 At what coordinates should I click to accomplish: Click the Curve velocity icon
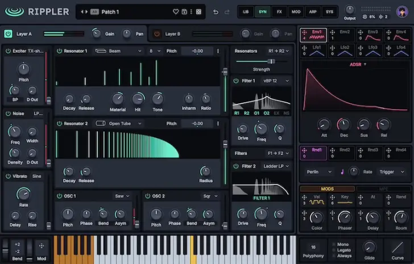(x=398, y=248)
